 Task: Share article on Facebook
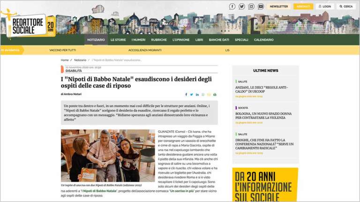point(186,94)
